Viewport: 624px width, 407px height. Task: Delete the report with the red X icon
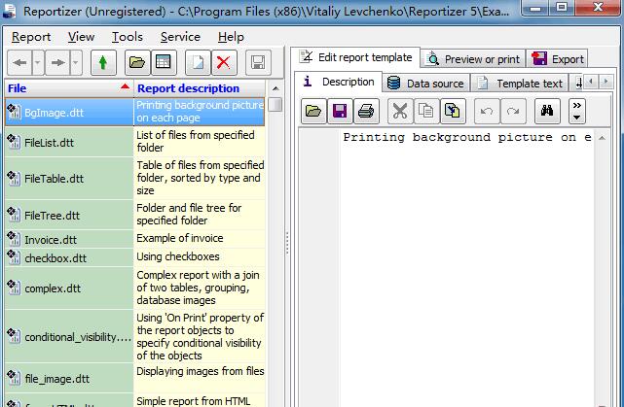[224, 62]
